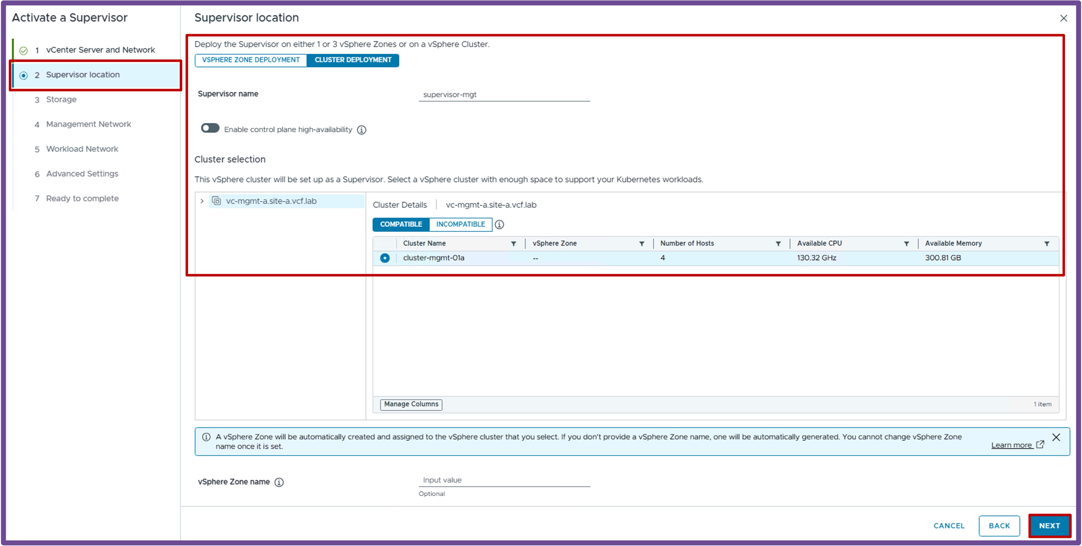Image resolution: width=1082 pixels, height=546 pixels.
Task: Click the Supervisor name input field
Action: [504, 95]
